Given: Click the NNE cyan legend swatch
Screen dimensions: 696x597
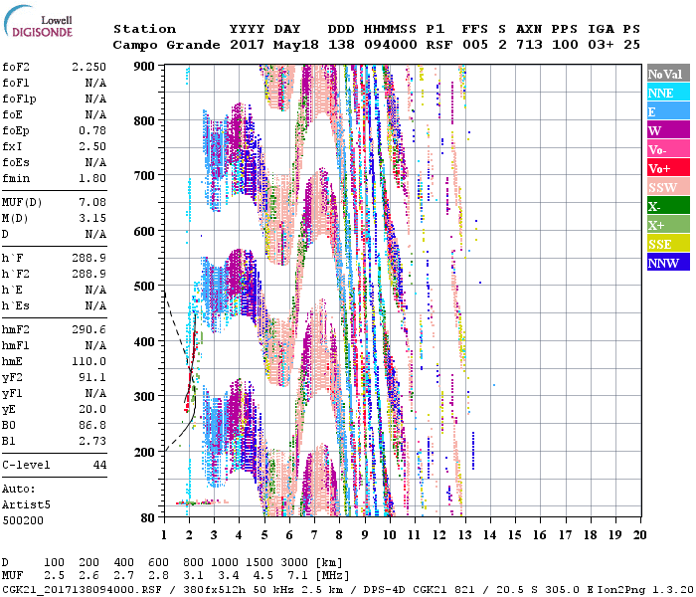Looking at the screenshot, I should [667, 93].
